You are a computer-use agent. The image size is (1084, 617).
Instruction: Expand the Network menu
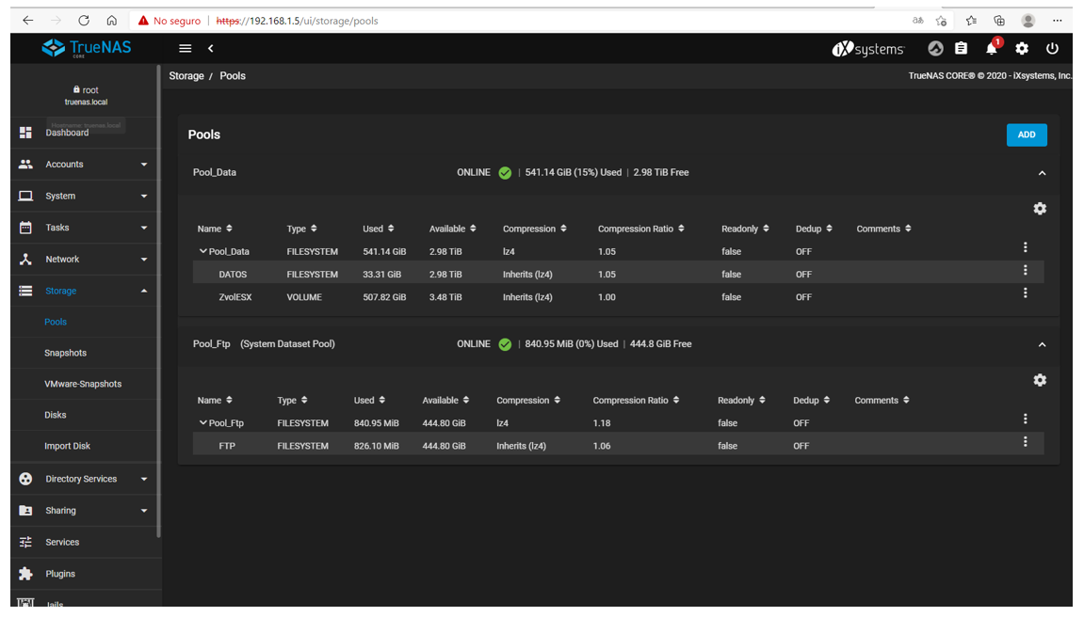click(86, 260)
